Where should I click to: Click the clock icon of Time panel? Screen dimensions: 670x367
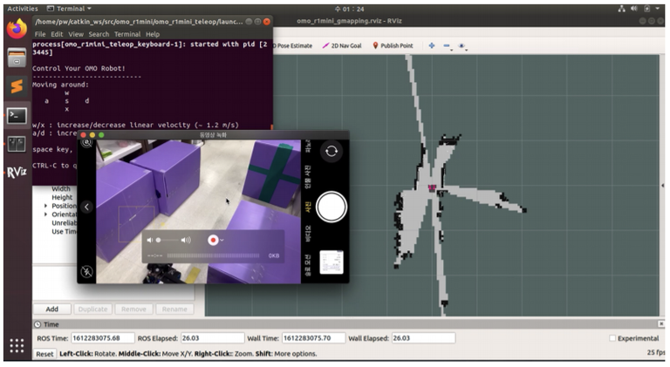(x=38, y=324)
